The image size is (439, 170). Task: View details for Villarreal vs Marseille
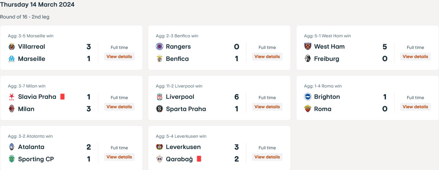click(x=119, y=56)
